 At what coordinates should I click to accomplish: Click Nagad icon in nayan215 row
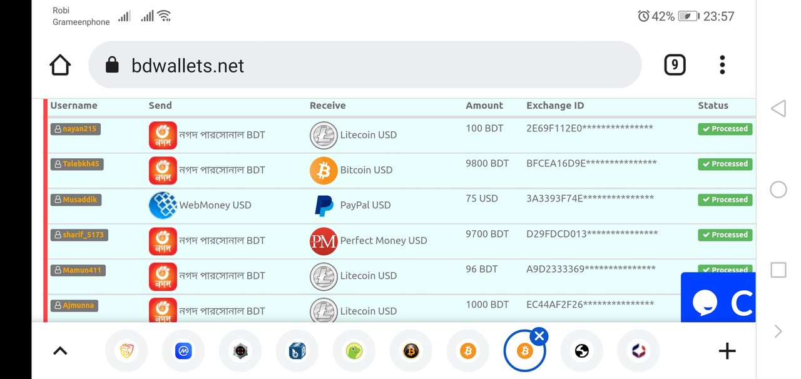click(x=163, y=135)
